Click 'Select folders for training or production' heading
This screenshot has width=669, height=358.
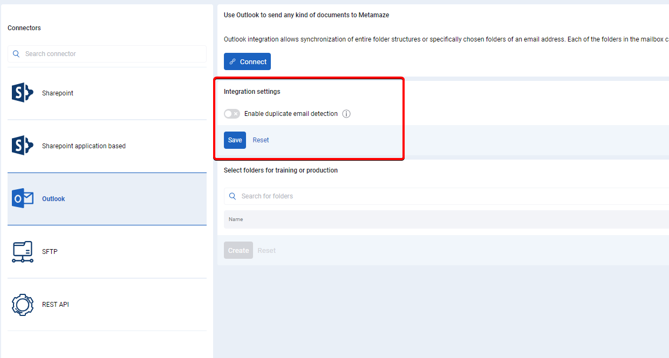[x=281, y=170]
